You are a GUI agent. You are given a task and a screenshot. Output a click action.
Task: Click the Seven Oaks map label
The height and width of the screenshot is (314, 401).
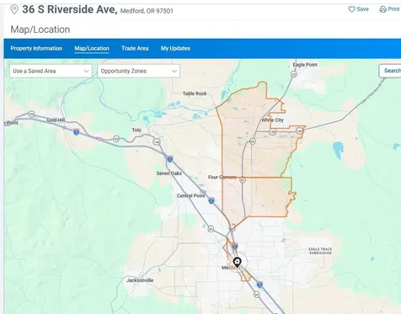169,173
